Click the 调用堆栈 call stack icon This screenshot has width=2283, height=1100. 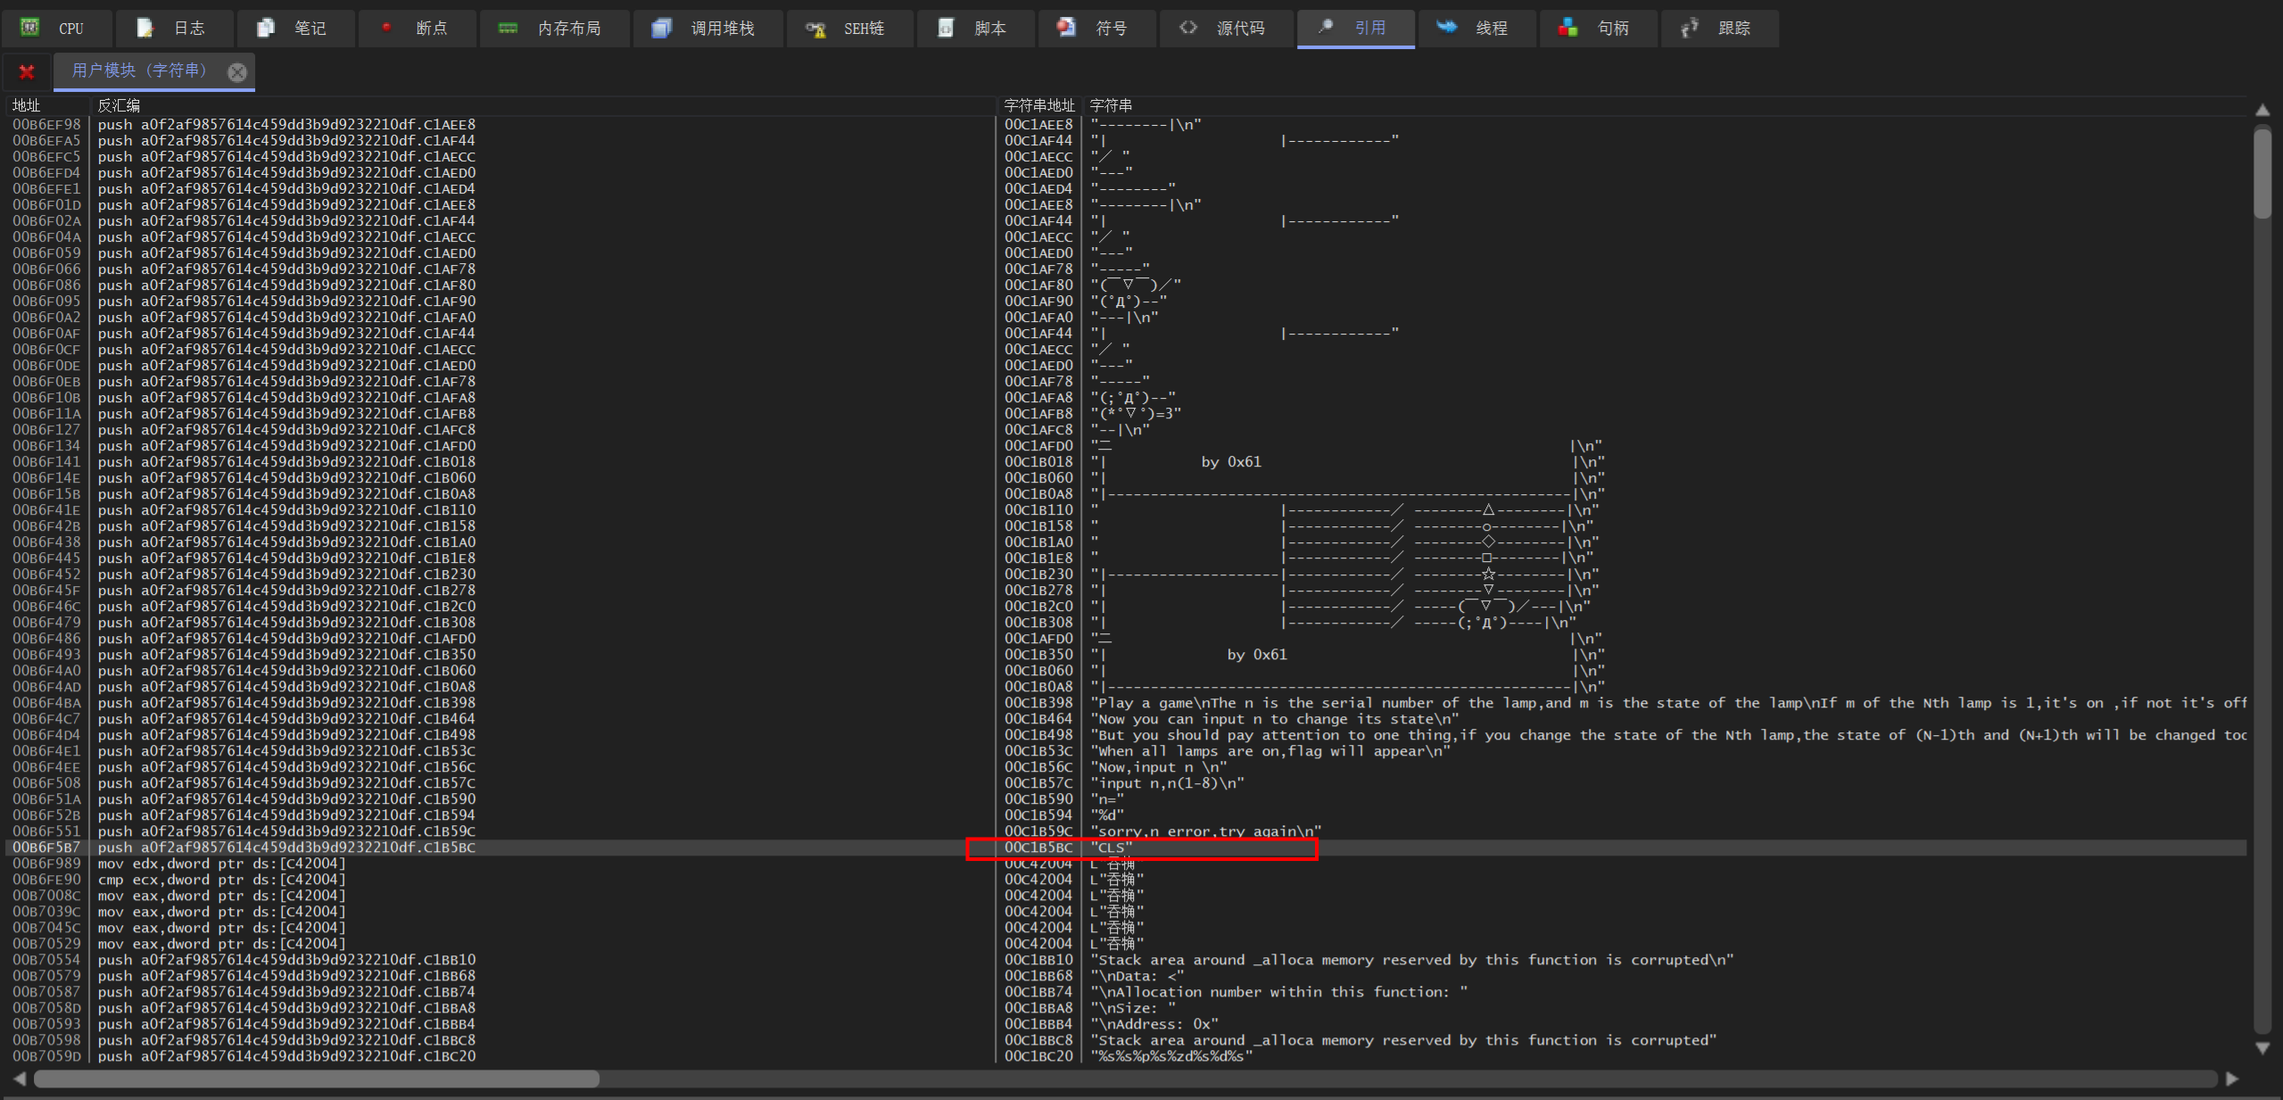click(x=661, y=28)
